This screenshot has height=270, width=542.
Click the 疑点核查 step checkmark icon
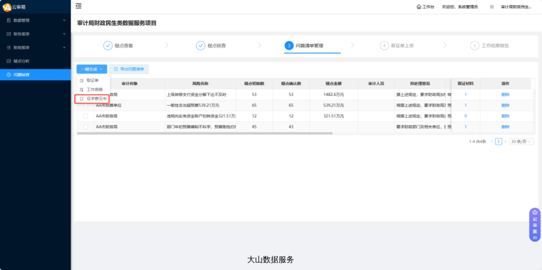pyautogui.click(x=201, y=46)
